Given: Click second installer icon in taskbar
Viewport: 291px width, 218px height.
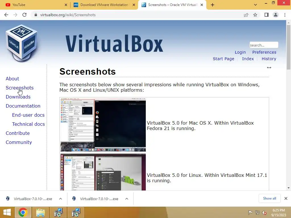Looking at the screenshot, I should tap(76, 212).
